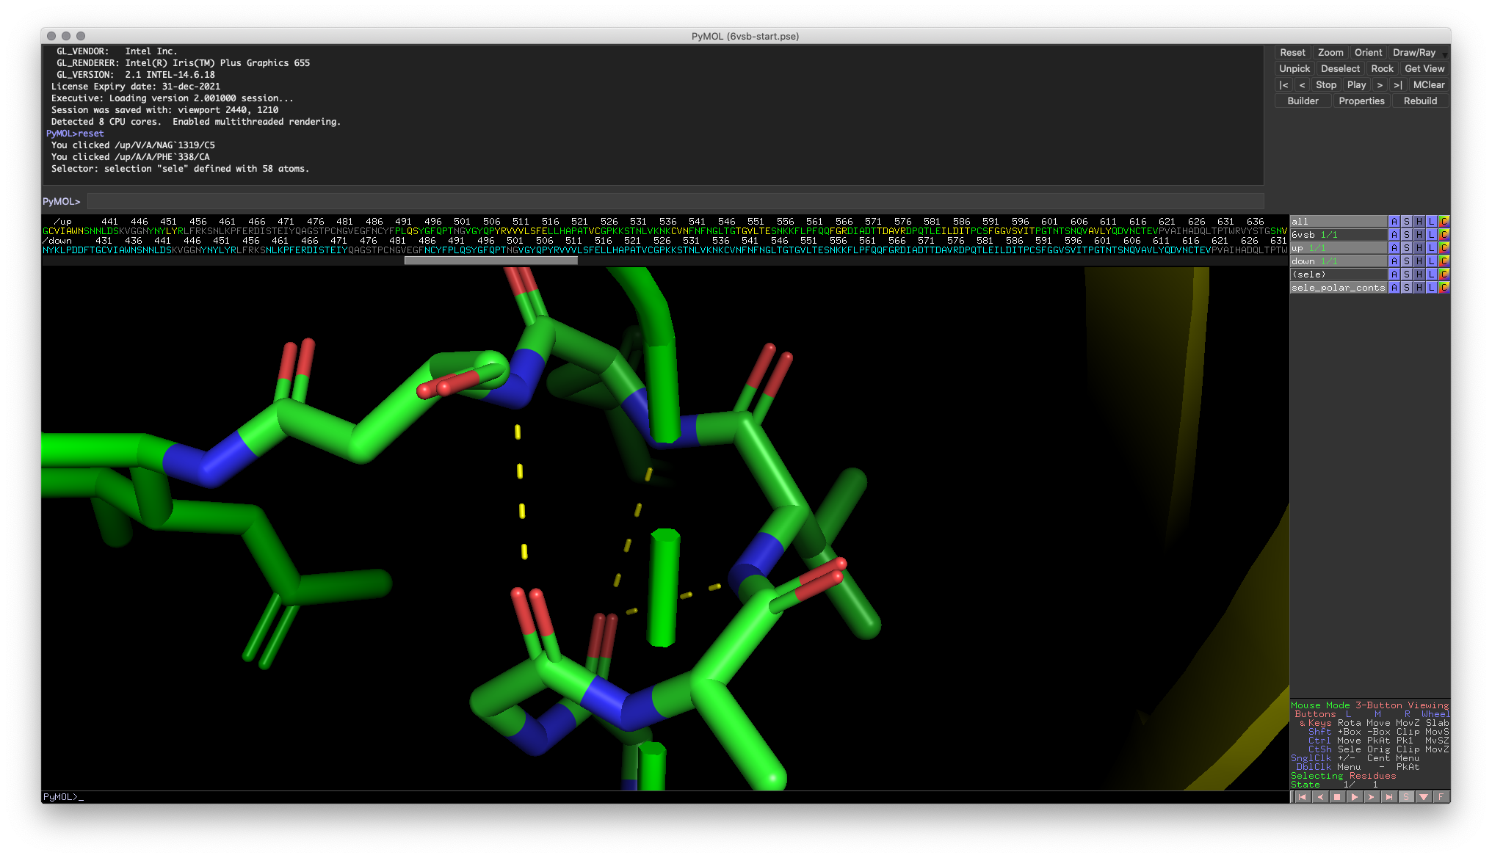This screenshot has height=858, width=1492.
Task: Toggle the (sele) selection on or off
Action: point(1338,275)
